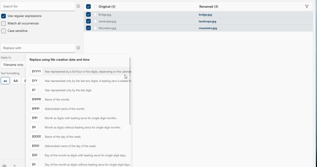Open the Apply to Filename only dropdown
Viewport: 317px width, 167px height.
(x=13, y=65)
